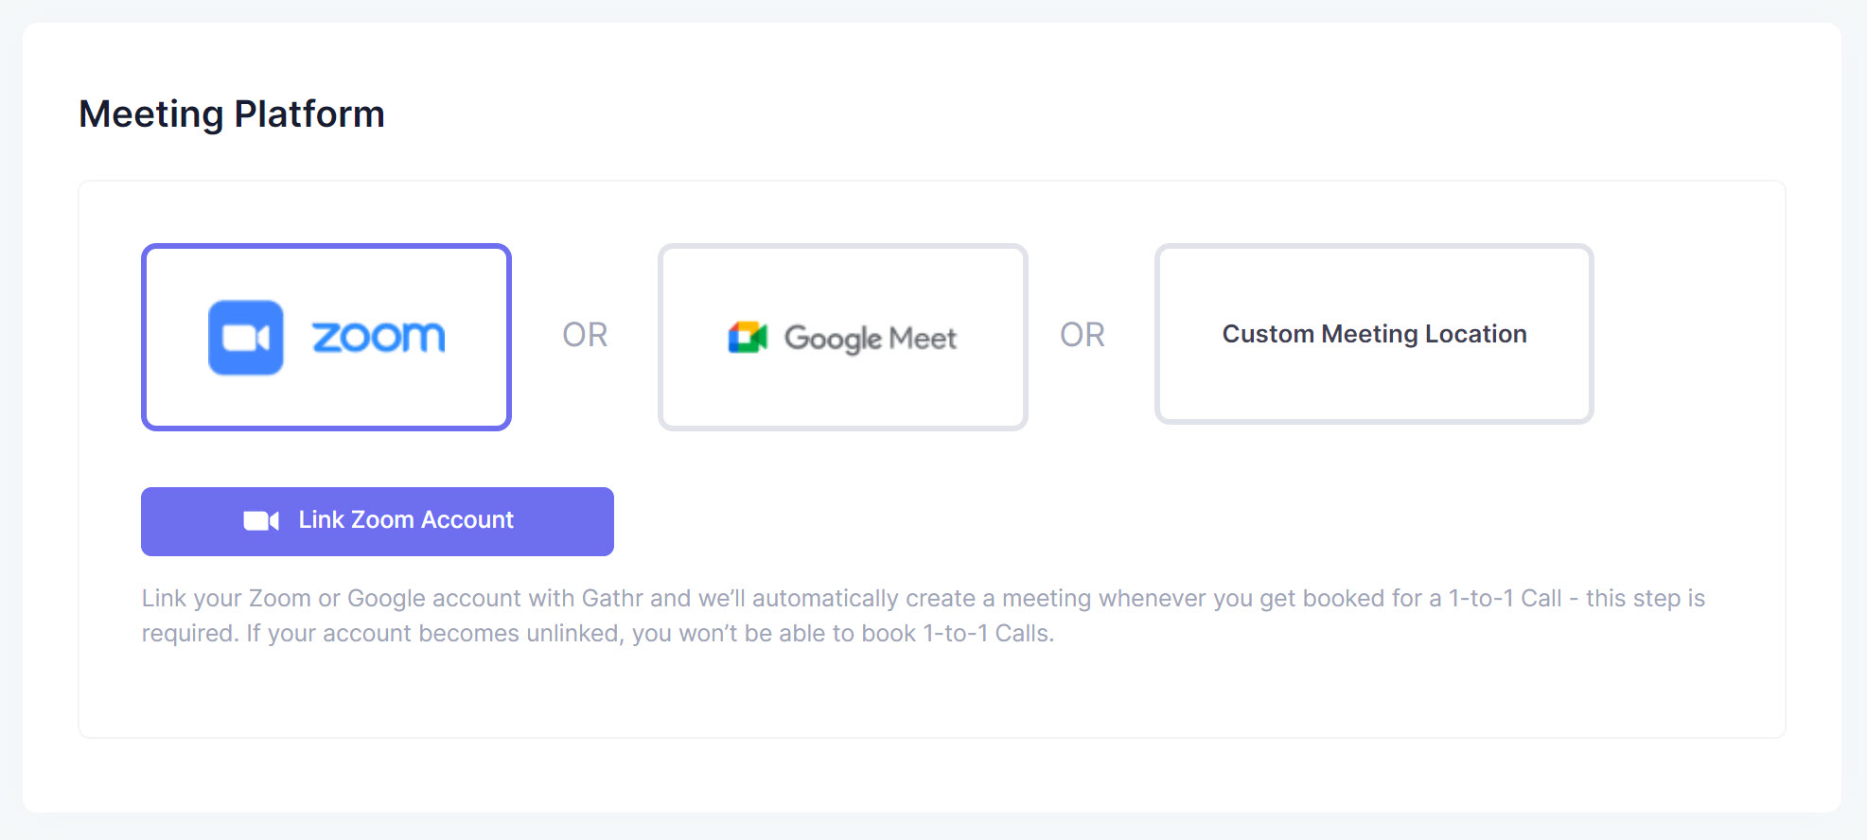The width and height of the screenshot is (1867, 840).
Task: Click the "Custom Meeting Location" label text
Action: click(1374, 334)
